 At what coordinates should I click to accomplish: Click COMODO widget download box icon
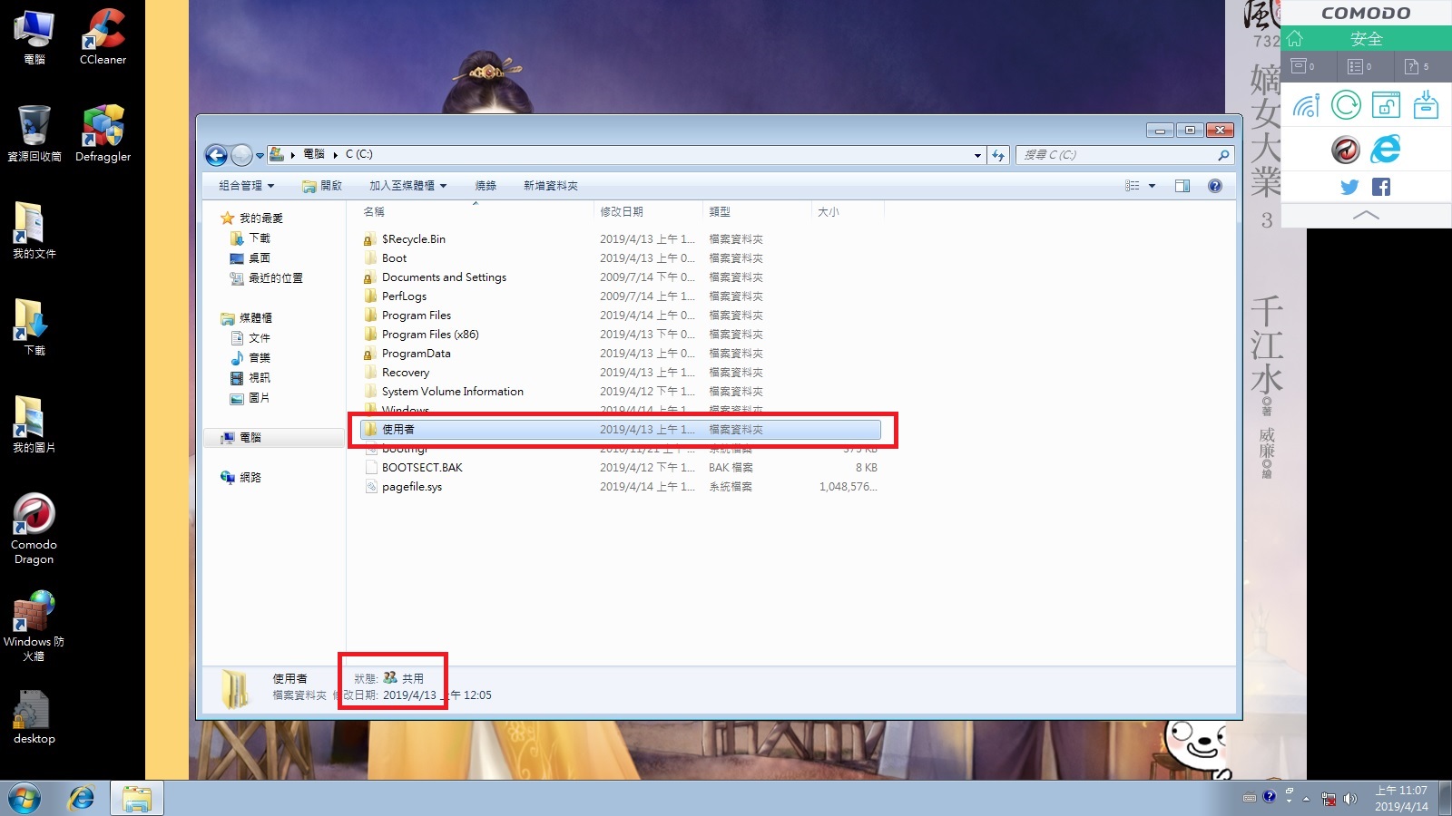1426,105
